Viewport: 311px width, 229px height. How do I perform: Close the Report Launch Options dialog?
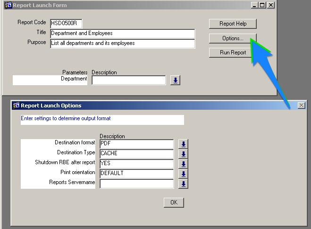click(x=301, y=106)
